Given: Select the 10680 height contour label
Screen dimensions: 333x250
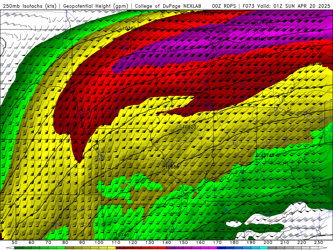Looking at the screenshot, I should pos(172,167).
